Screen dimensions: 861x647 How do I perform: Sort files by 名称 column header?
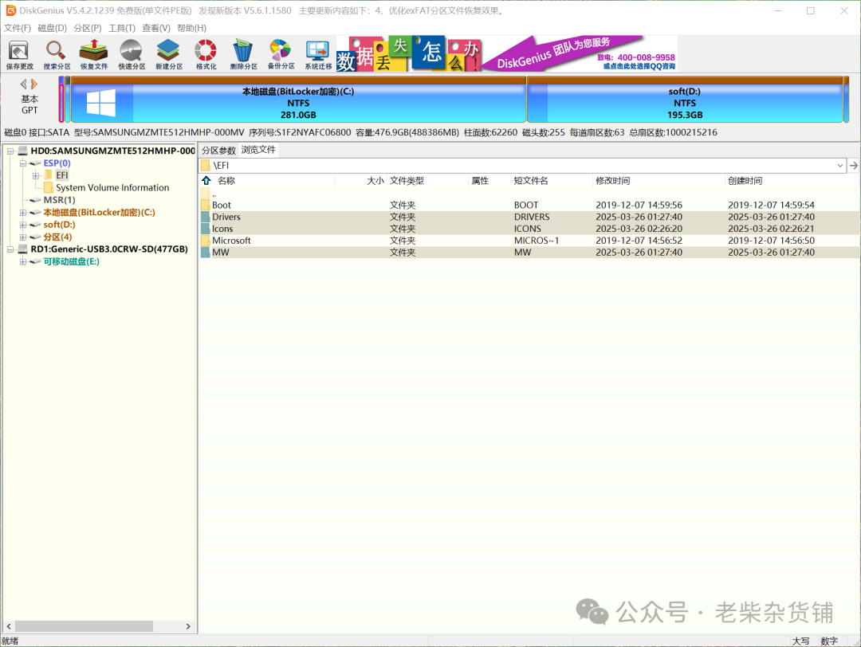tap(226, 181)
